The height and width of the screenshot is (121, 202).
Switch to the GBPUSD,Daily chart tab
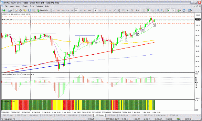click(8, 115)
